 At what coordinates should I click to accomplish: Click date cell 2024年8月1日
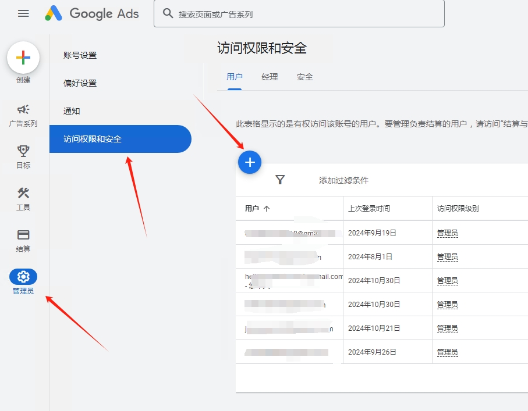tap(370, 256)
